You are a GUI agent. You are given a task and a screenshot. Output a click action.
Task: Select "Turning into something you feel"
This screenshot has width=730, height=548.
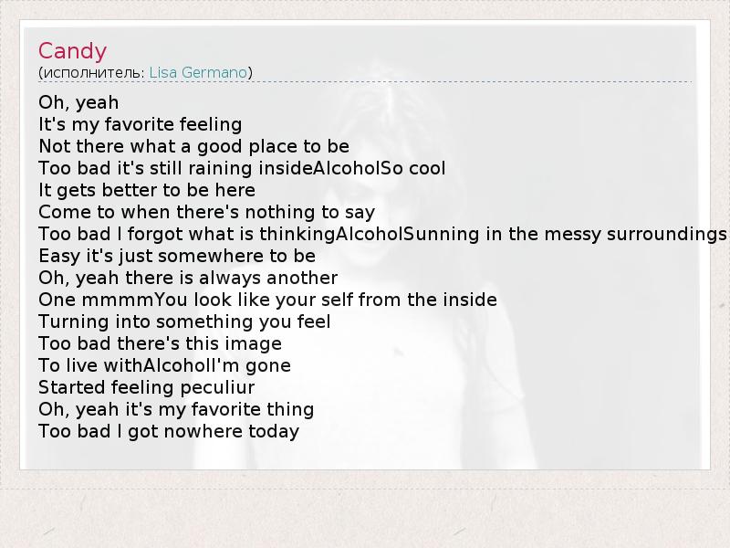(x=184, y=321)
